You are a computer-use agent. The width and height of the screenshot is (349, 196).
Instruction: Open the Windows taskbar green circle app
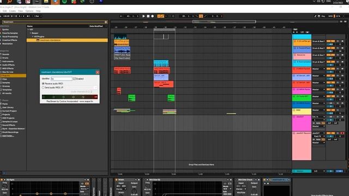tap(64, 2)
